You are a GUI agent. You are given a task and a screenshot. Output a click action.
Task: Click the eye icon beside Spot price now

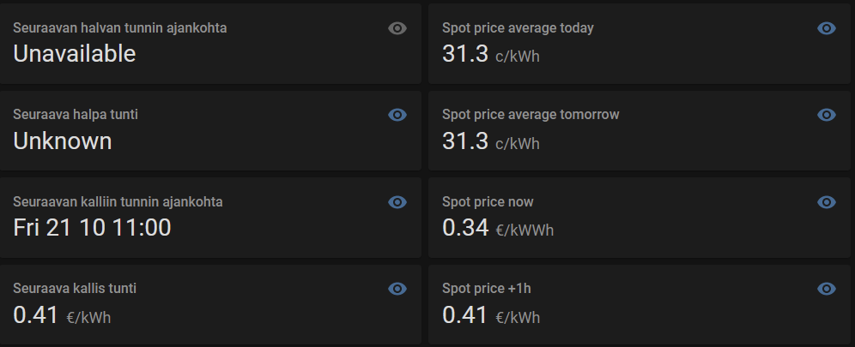(827, 202)
